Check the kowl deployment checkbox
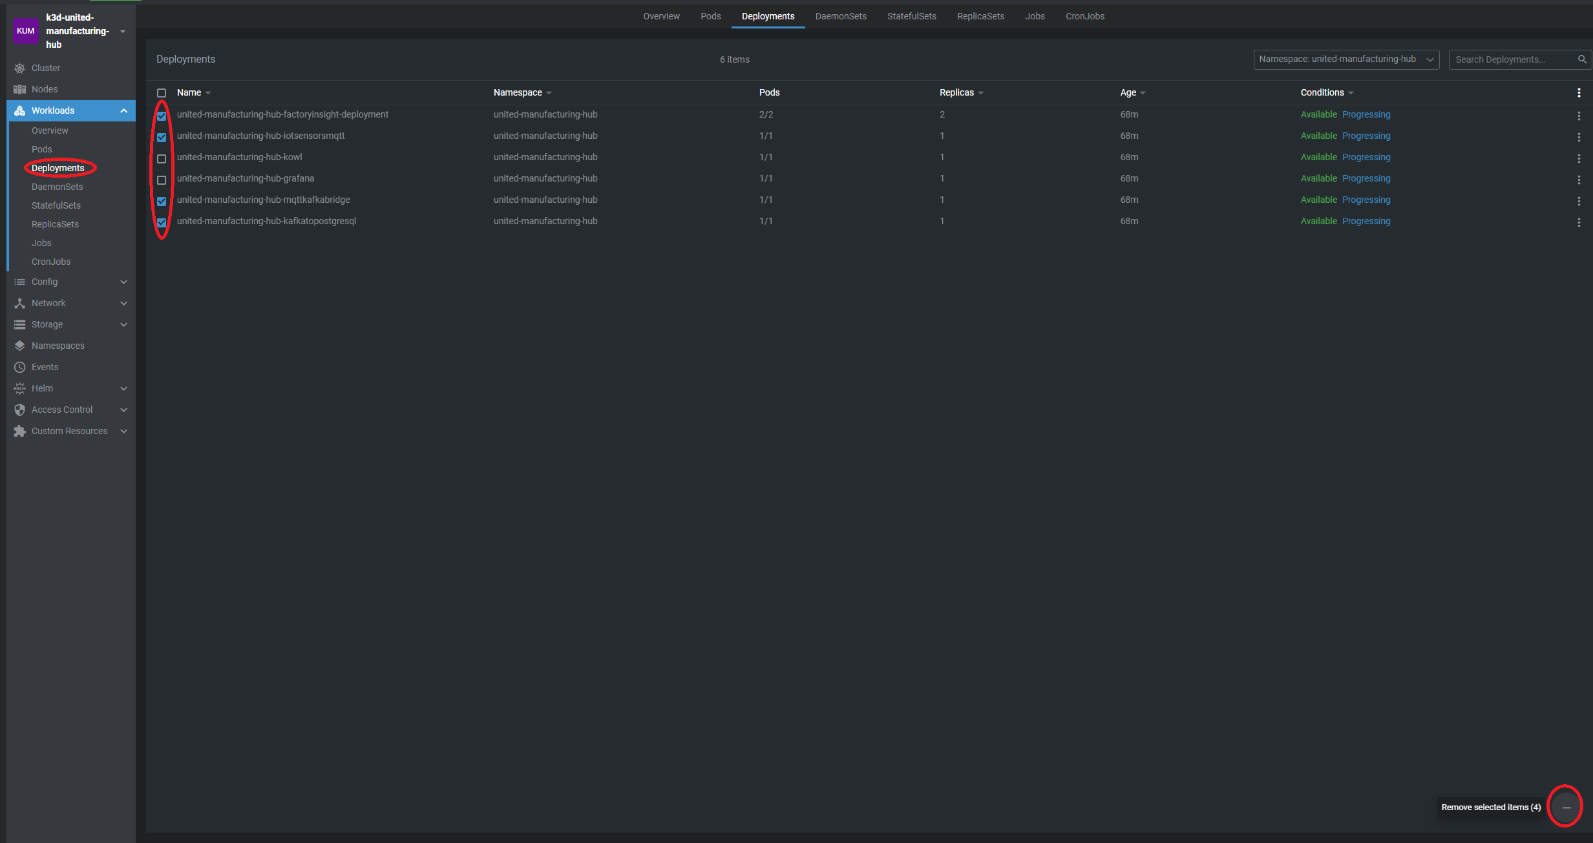Viewport: 1593px width, 843px height. tap(162, 159)
